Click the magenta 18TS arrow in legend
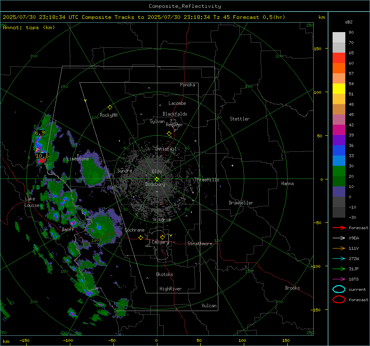This screenshot has width=370, height=346. coord(339,279)
